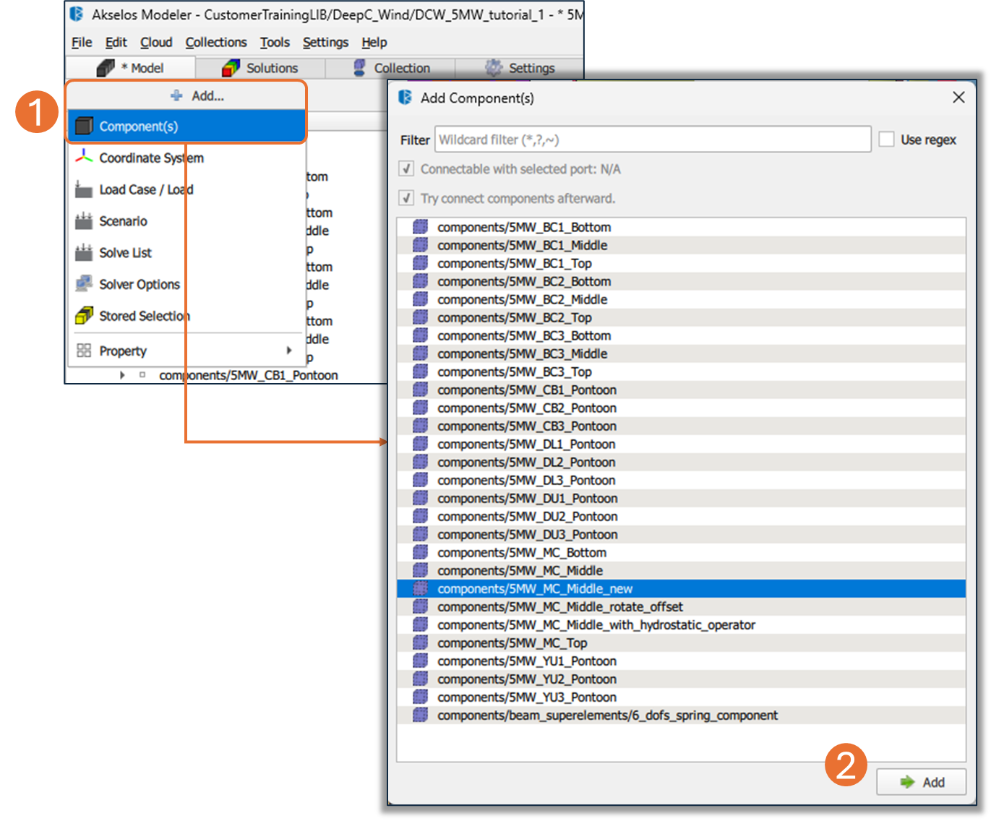The image size is (991, 821).
Task: Open the Collections menu
Action: pyautogui.click(x=216, y=42)
